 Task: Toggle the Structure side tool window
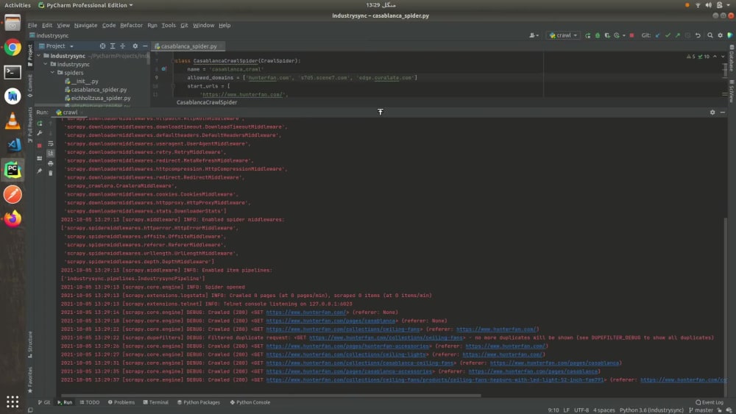pos(30,345)
